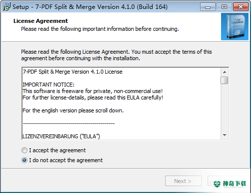
Task: Click the 'License Agreement' page heading
Action: coord(40,21)
